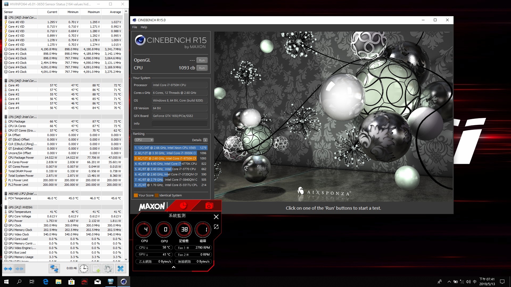Click HWiNFO scrollbar up arrow

pyautogui.click(x=126, y=11)
